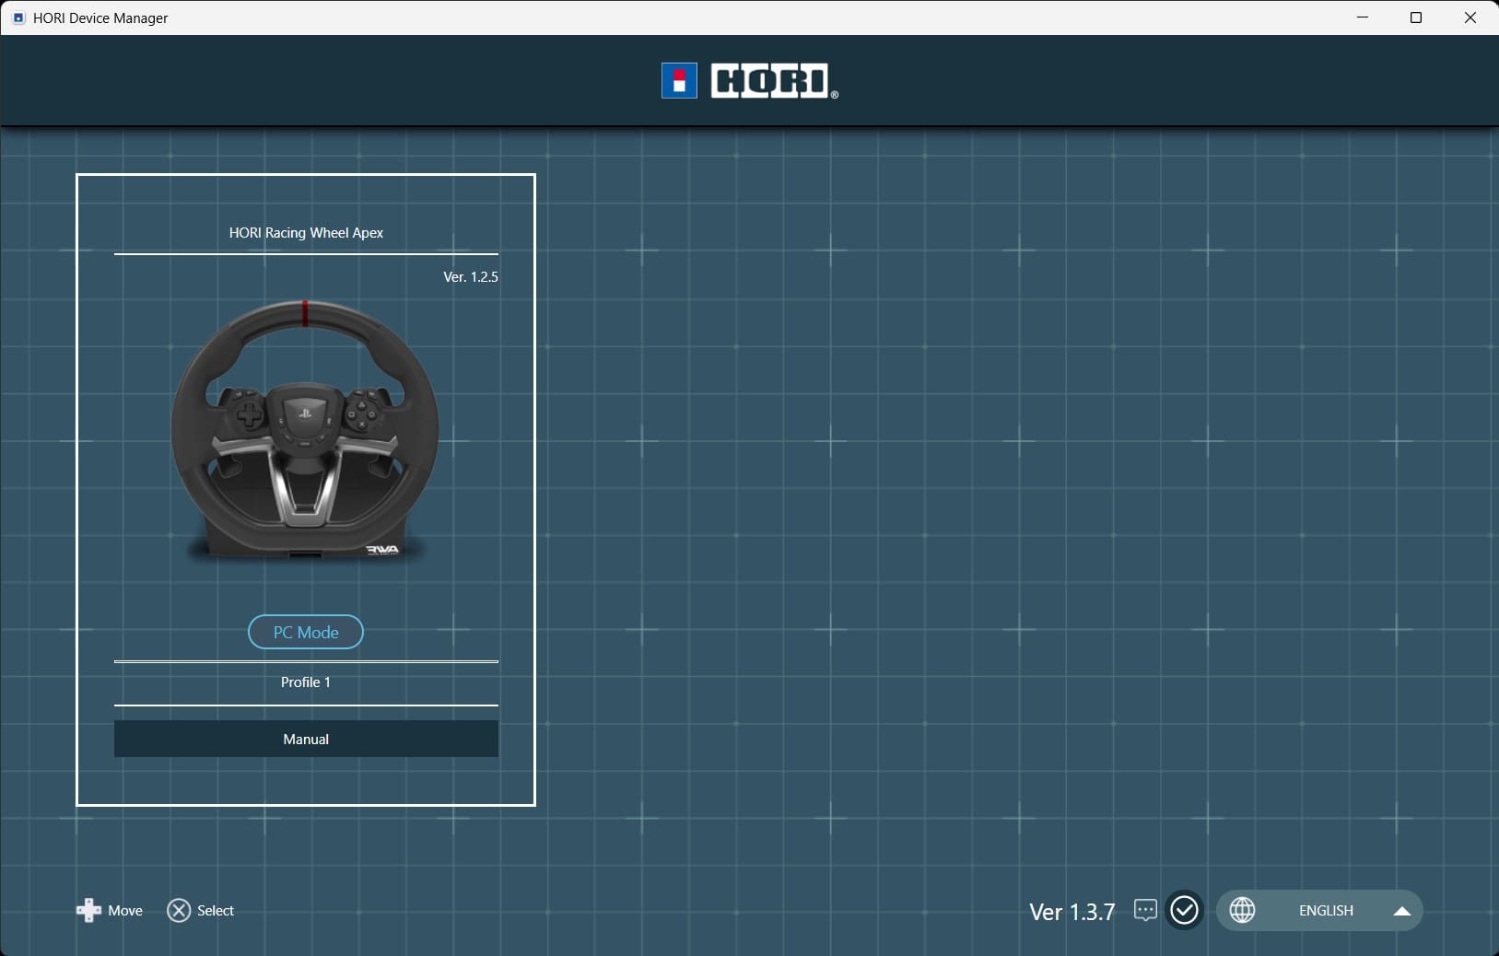This screenshot has height=956, width=1499.
Task: Click the Select label in footer
Action: (216, 911)
